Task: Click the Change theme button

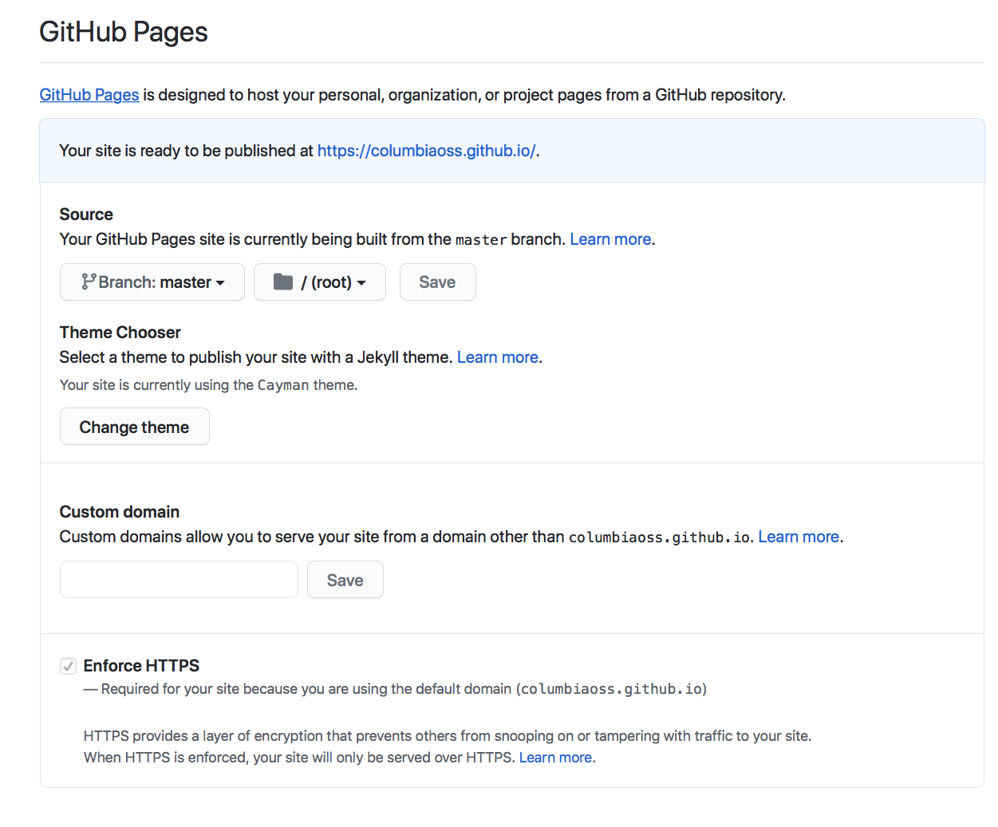Action: [135, 427]
